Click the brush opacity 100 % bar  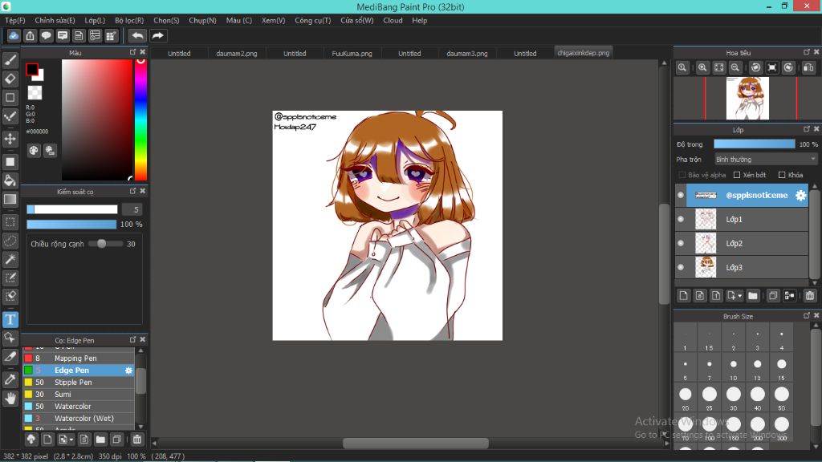point(71,225)
